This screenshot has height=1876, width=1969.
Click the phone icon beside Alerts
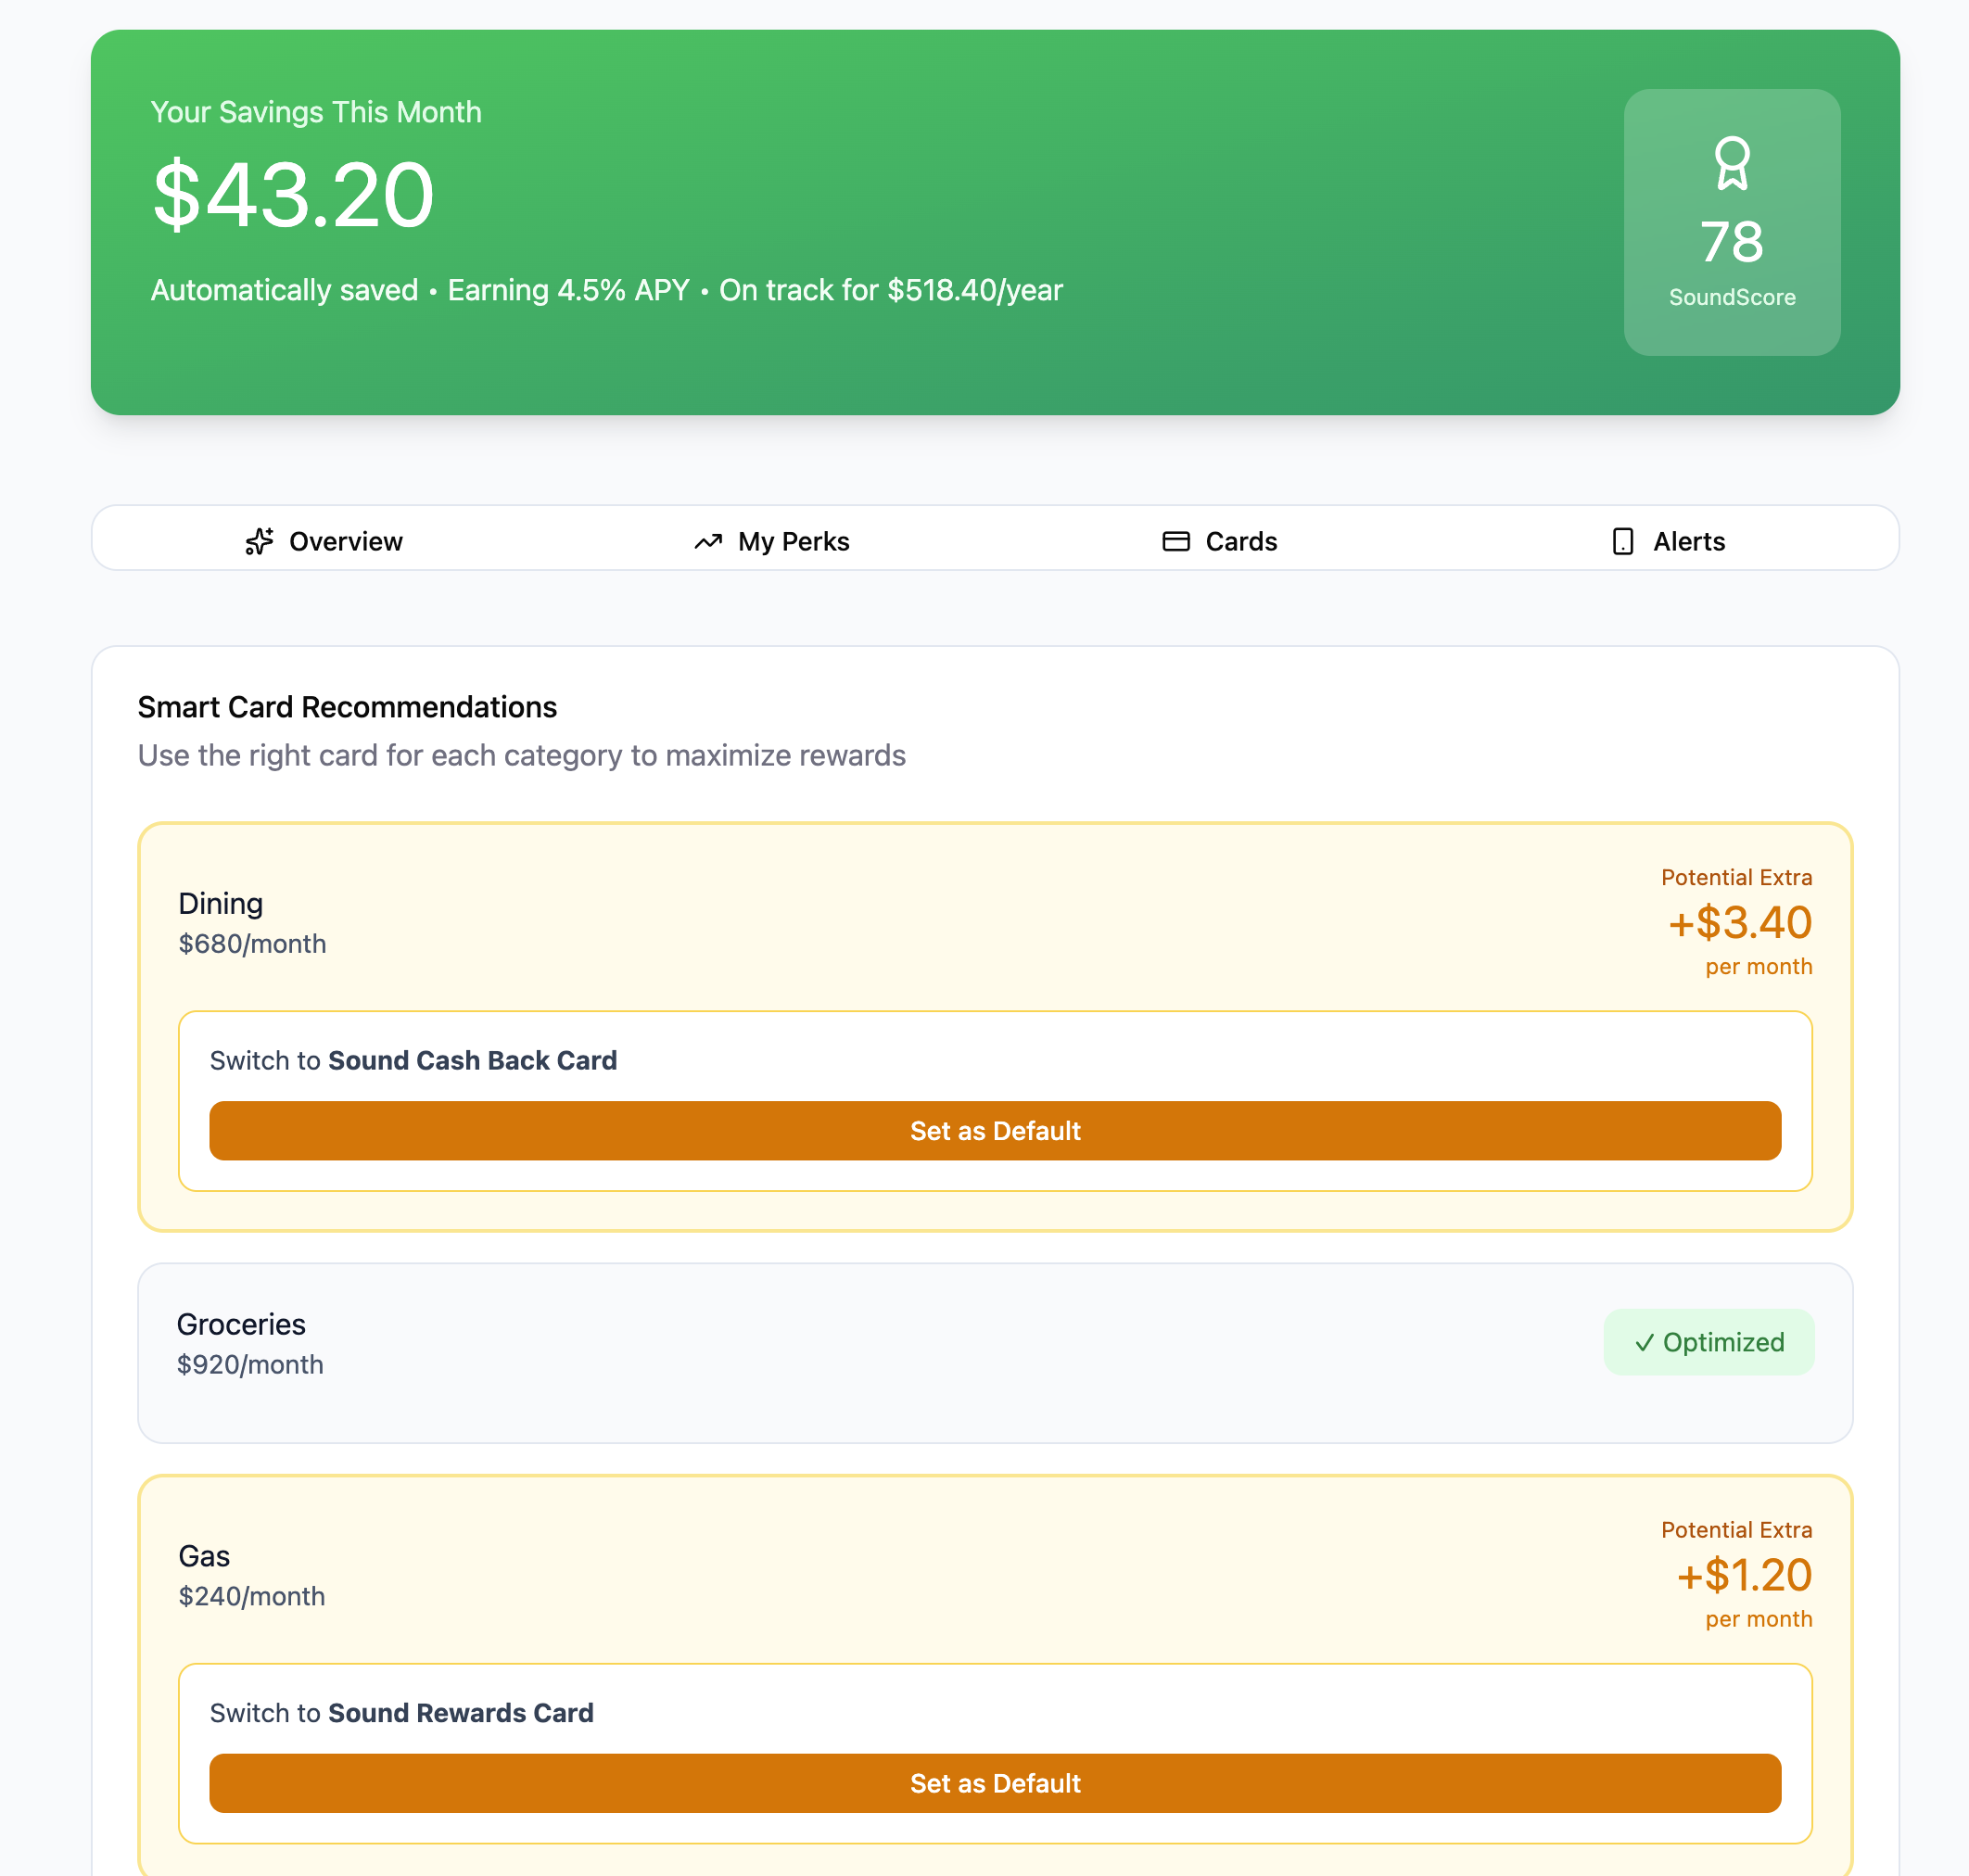pos(1622,541)
